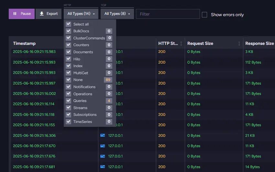Click timestamp 2025-06-16 09:21:15.983
The image size is (275, 172).
coord(34,52)
